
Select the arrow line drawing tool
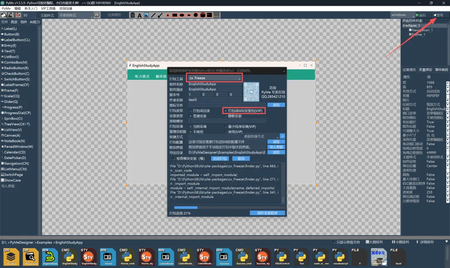160,15
